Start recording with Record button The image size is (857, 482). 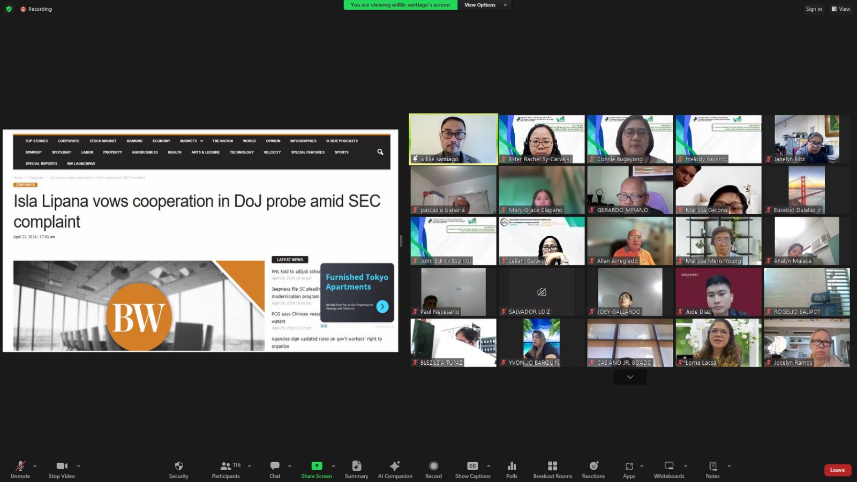pyautogui.click(x=434, y=469)
